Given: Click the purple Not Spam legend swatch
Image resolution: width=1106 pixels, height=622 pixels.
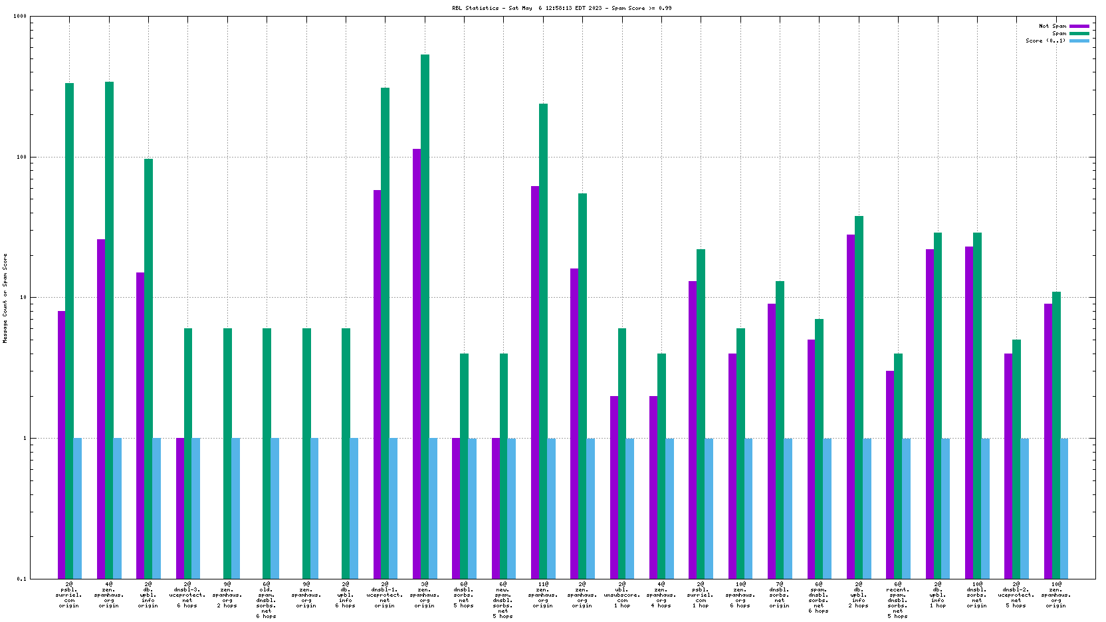Looking at the screenshot, I should tap(1079, 27).
